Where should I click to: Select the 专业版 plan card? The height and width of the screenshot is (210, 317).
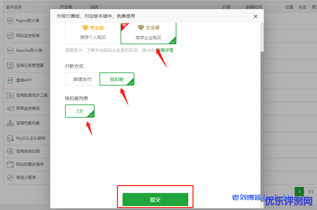93,33
